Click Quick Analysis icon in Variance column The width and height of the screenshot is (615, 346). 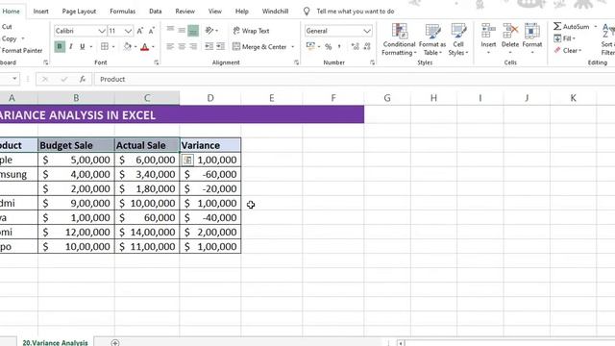click(187, 160)
